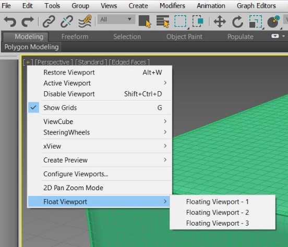Open the selection filter All dropdown

(116, 19)
